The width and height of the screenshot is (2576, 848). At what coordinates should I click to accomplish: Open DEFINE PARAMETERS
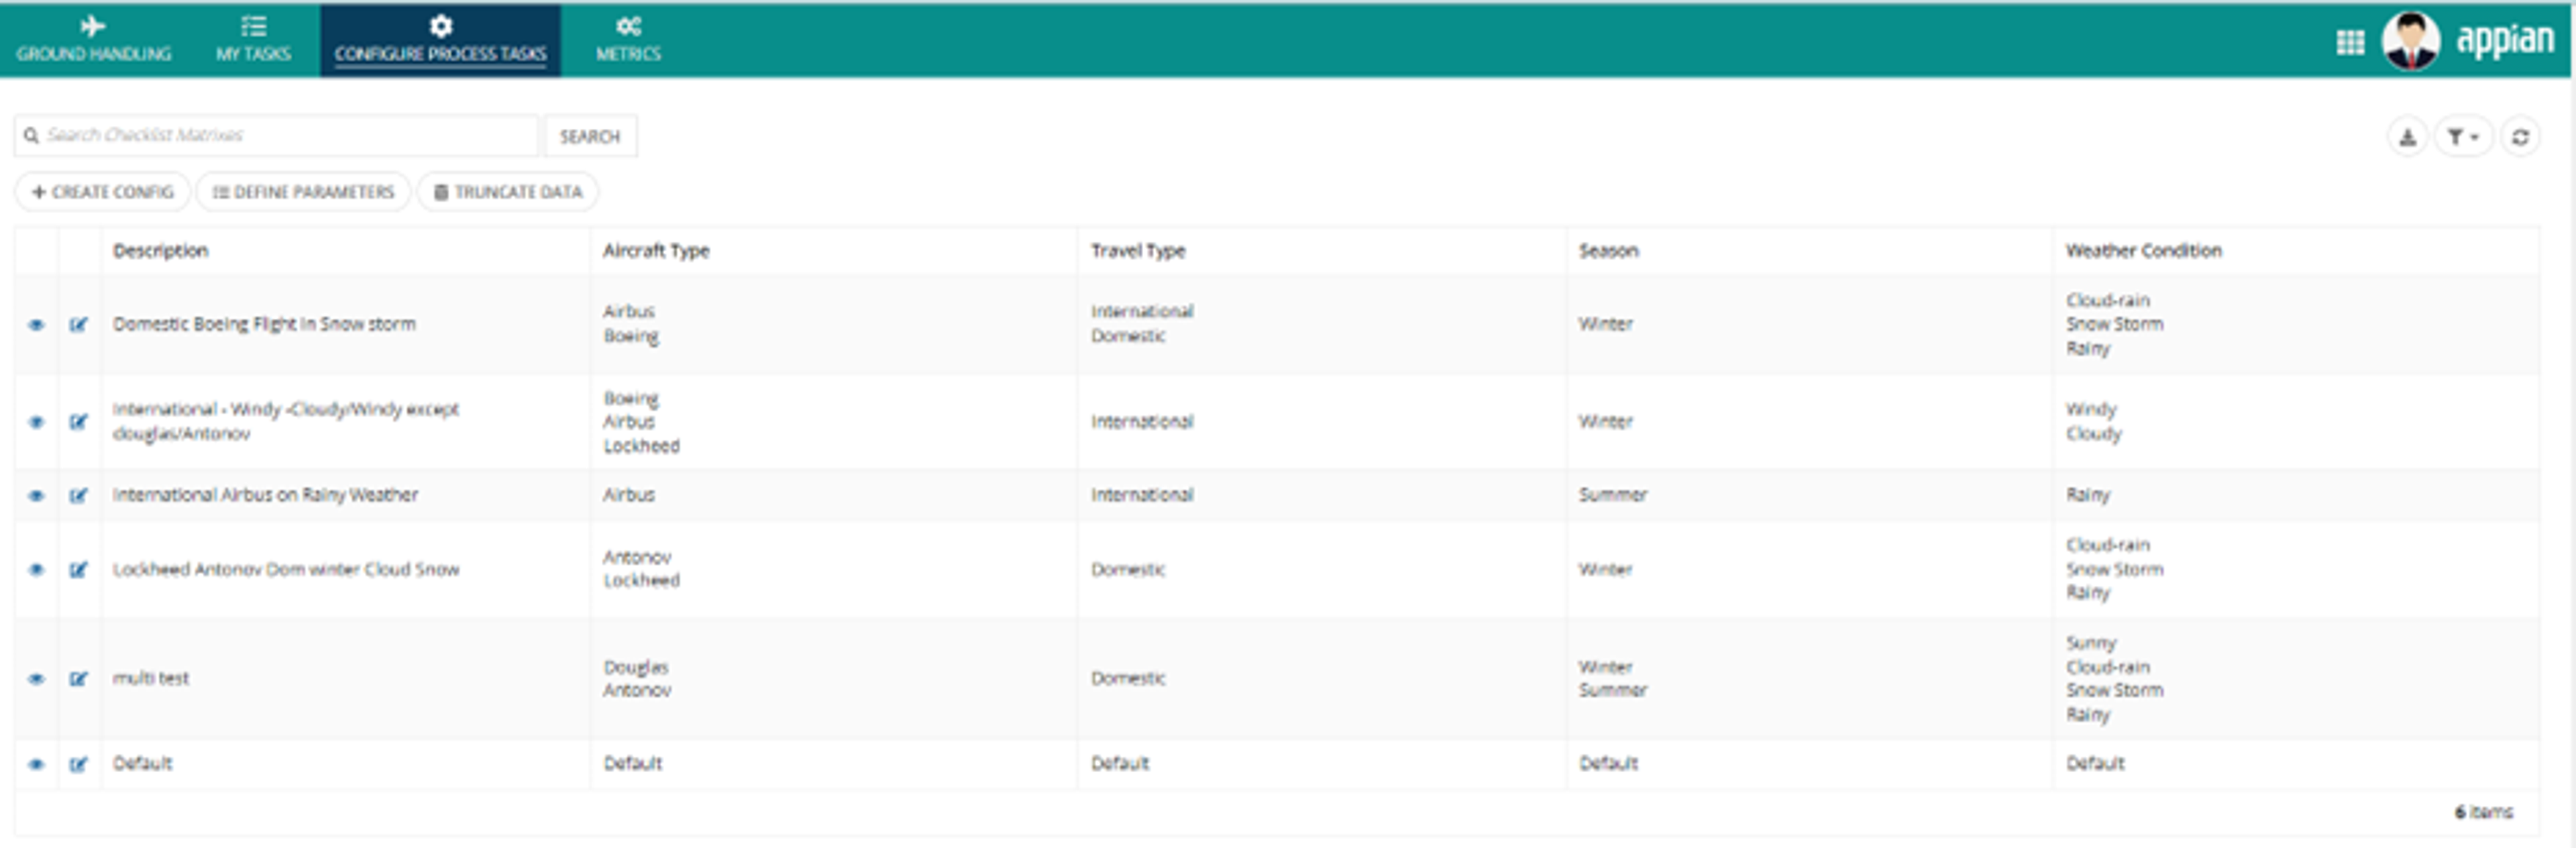pyautogui.click(x=304, y=191)
